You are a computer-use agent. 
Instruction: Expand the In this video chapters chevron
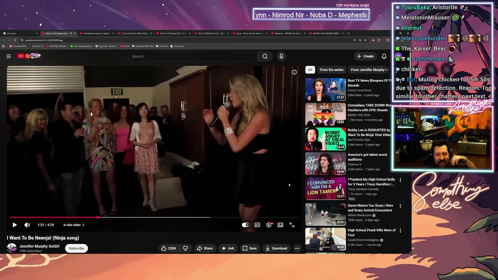(x=74, y=225)
